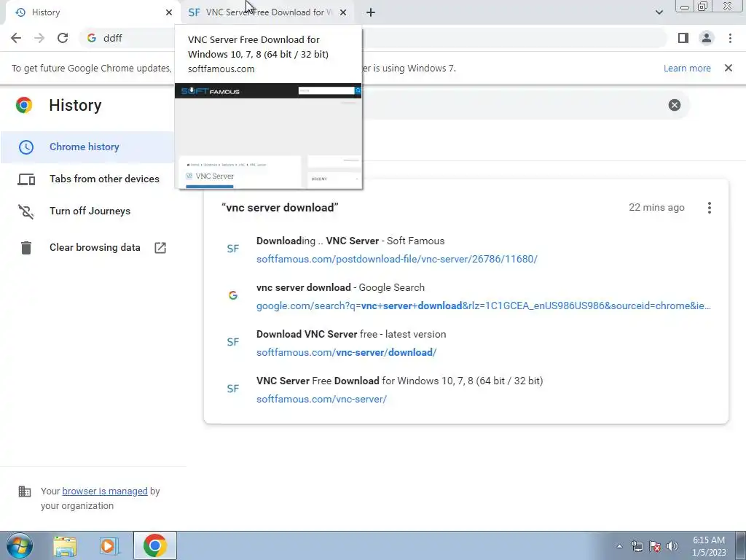Screen dimensions: 746x560
Task: Click the organization building icon
Action: [x=24, y=491]
